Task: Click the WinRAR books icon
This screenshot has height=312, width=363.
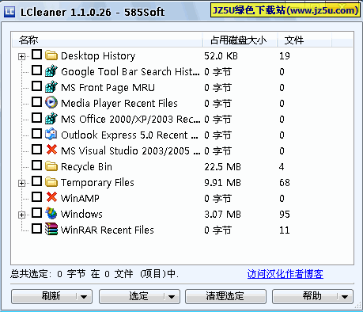Action: click(51, 229)
